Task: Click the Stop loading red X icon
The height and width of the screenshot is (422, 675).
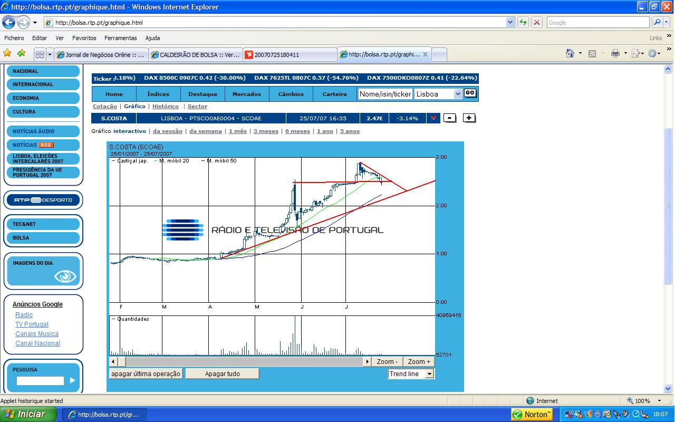Action: [537, 22]
